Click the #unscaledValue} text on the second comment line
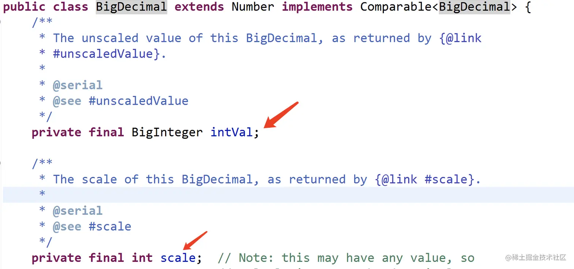Screen dimensions: 574x269 (106, 54)
